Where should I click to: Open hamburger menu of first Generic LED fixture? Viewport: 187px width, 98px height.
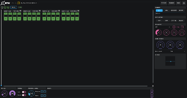tap(20, 11)
